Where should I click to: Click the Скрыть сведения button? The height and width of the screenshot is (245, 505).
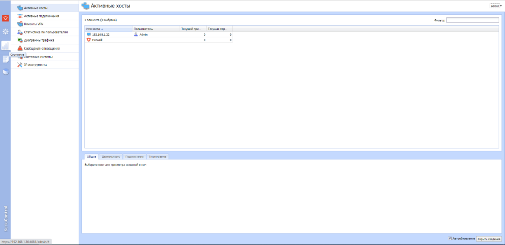488,239
